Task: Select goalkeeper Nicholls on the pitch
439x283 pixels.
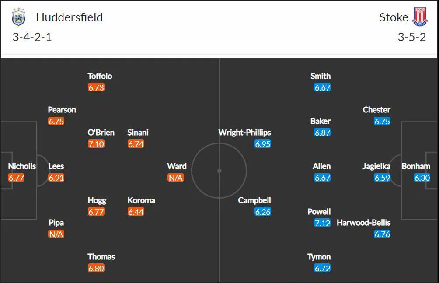Action: pos(22,166)
